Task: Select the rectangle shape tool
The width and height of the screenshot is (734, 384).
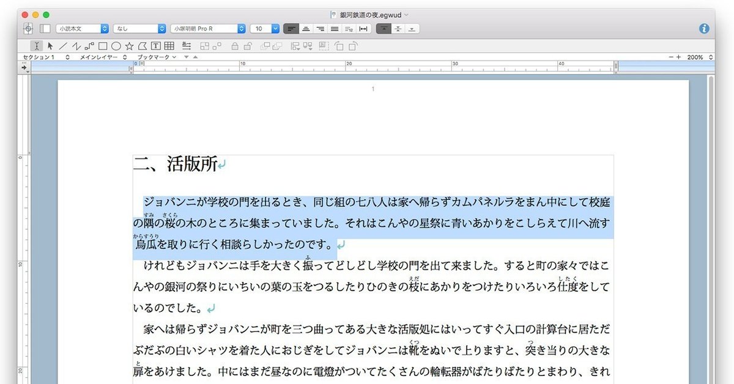Action: pyautogui.click(x=103, y=45)
